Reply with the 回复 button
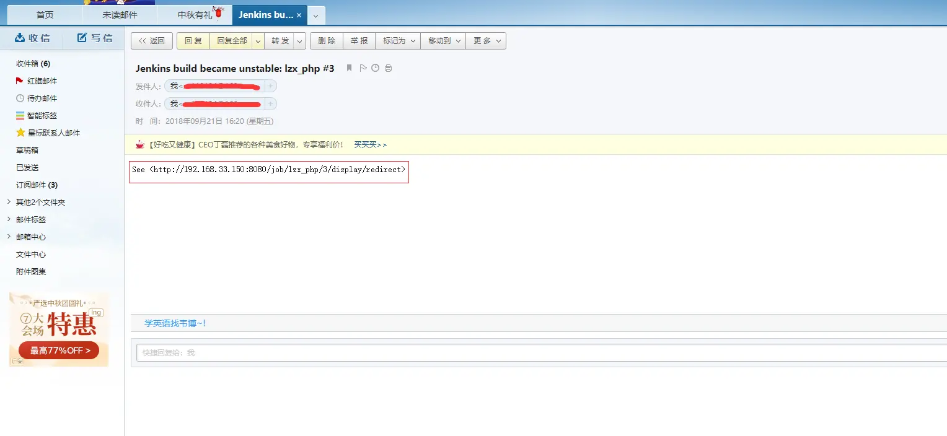The image size is (947, 436). coord(193,41)
